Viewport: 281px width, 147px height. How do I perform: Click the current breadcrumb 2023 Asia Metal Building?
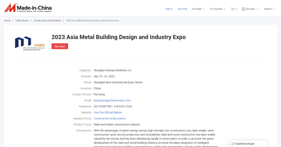93,20
